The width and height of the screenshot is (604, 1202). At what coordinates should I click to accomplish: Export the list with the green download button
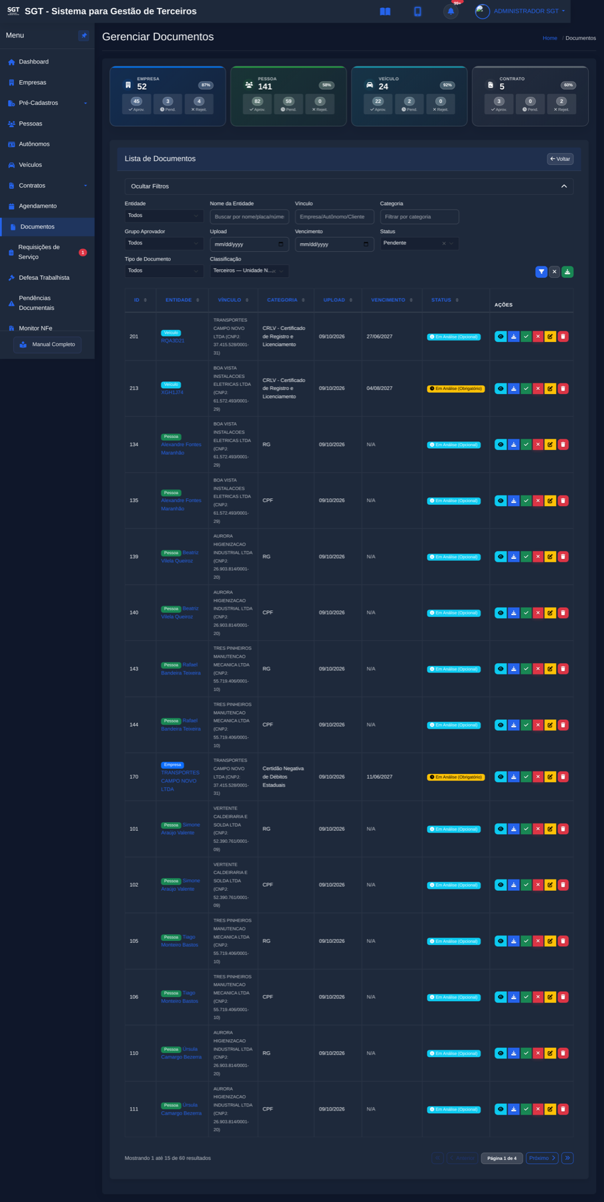pyautogui.click(x=567, y=272)
